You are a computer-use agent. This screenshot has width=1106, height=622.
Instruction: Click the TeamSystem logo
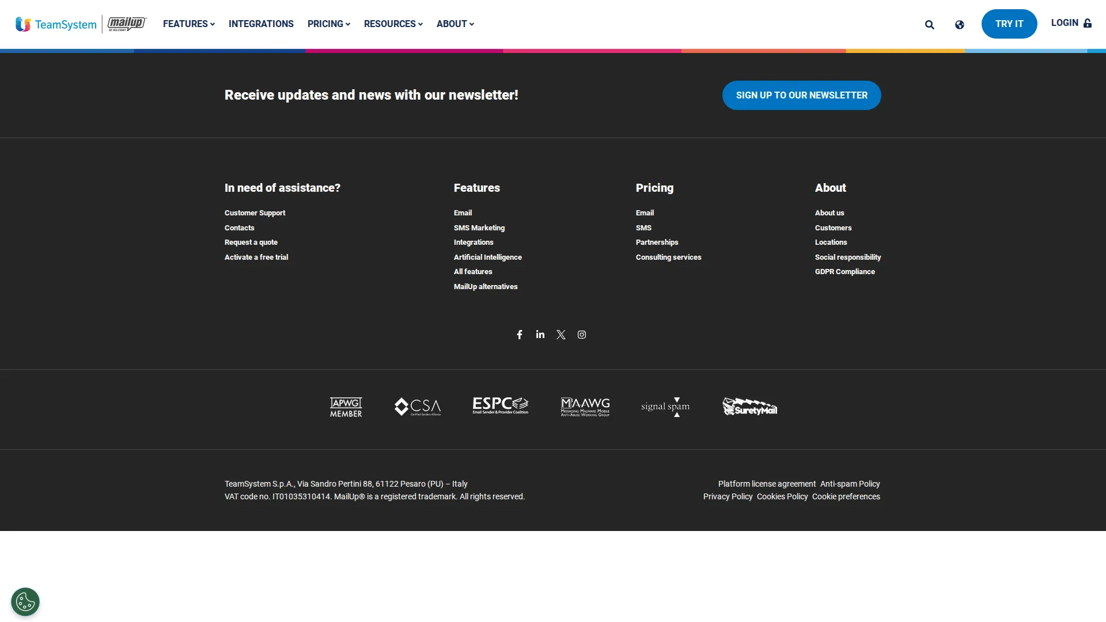click(x=56, y=24)
